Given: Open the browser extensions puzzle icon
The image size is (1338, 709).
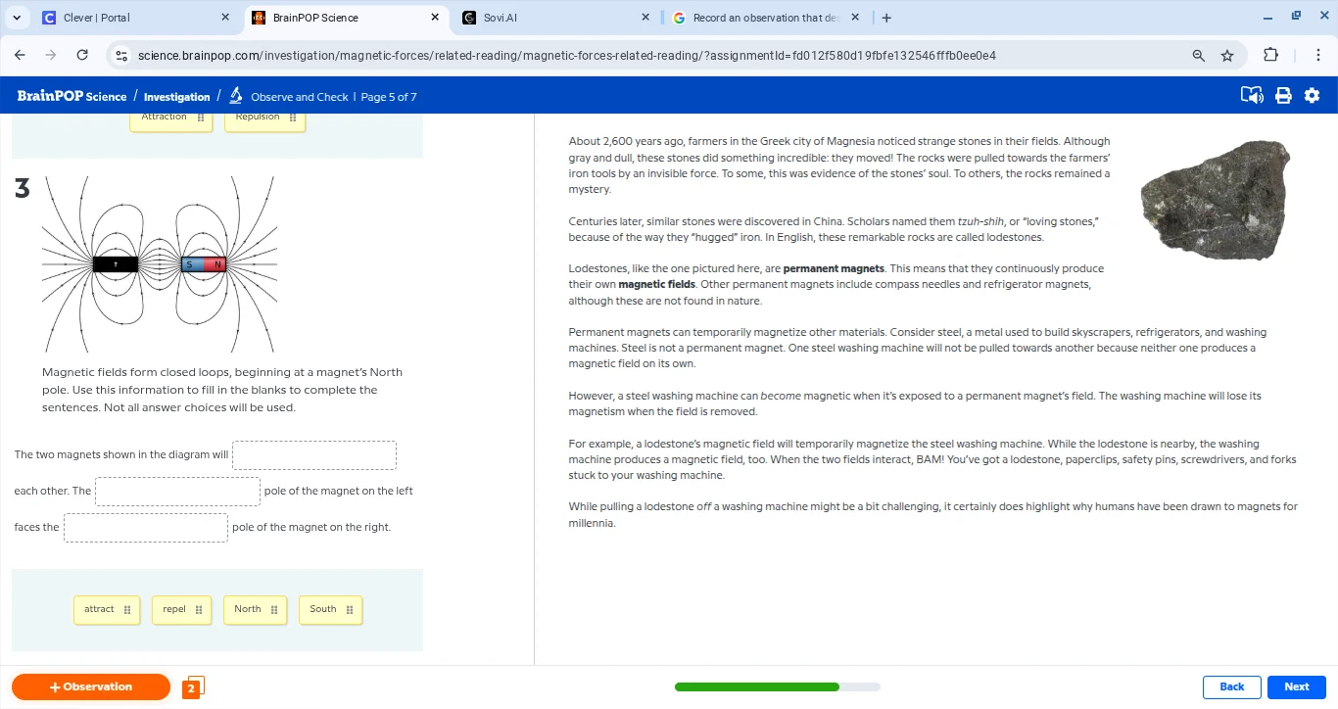Looking at the screenshot, I should tap(1271, 56).
